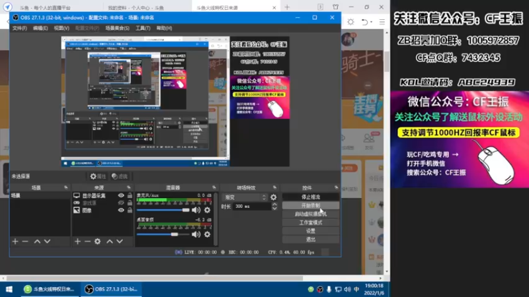Open 文件(F) menu
This screenshot has height=297, width=529.
coord(20,28)
